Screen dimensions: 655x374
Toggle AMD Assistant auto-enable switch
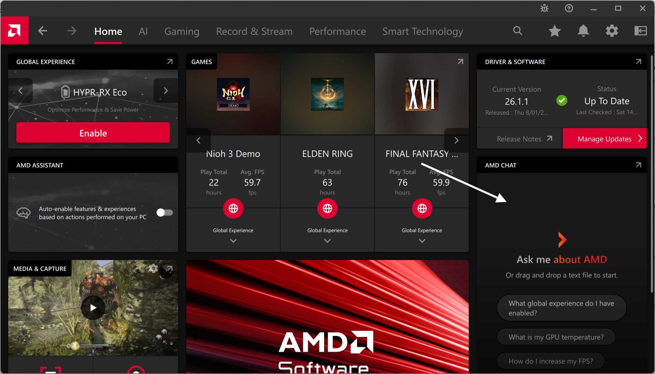[x=164, y=213]
